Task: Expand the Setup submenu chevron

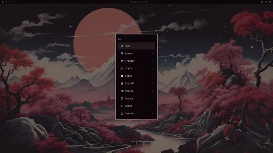Action: pyautogui.click(x=153, y=76)
